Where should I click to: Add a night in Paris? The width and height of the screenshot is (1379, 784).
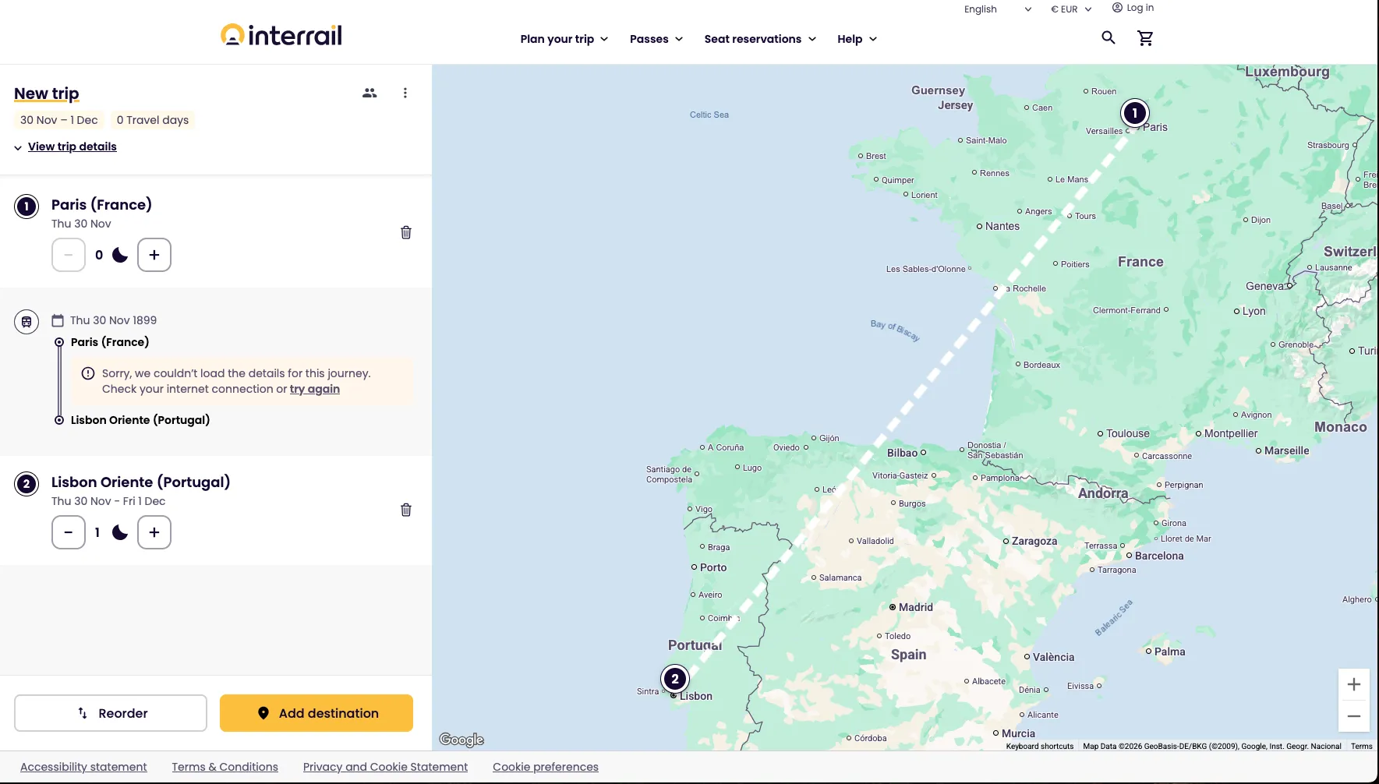154,255
